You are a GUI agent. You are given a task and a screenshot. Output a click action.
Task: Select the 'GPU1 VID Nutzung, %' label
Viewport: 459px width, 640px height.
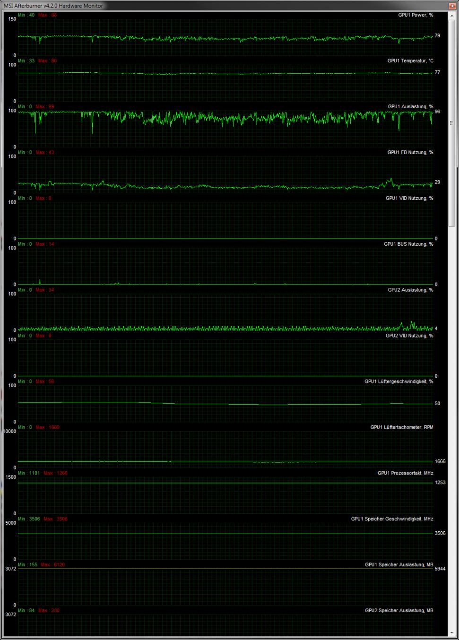pos(409,199)
